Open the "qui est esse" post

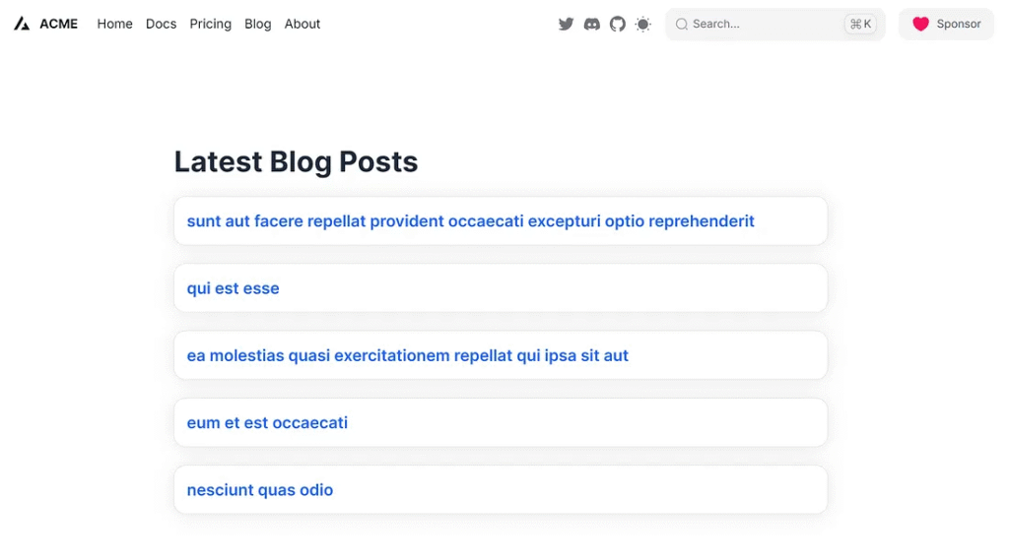234,288
